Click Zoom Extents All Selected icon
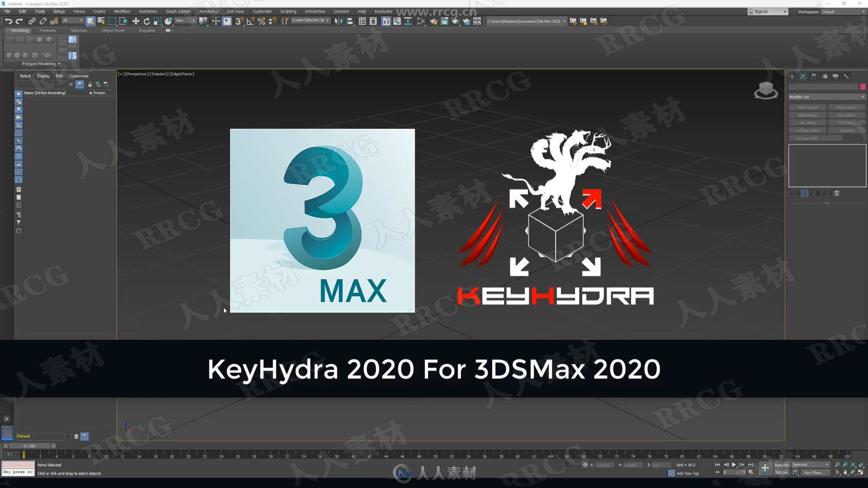The image size is (868, 488). tap(861, 465)
